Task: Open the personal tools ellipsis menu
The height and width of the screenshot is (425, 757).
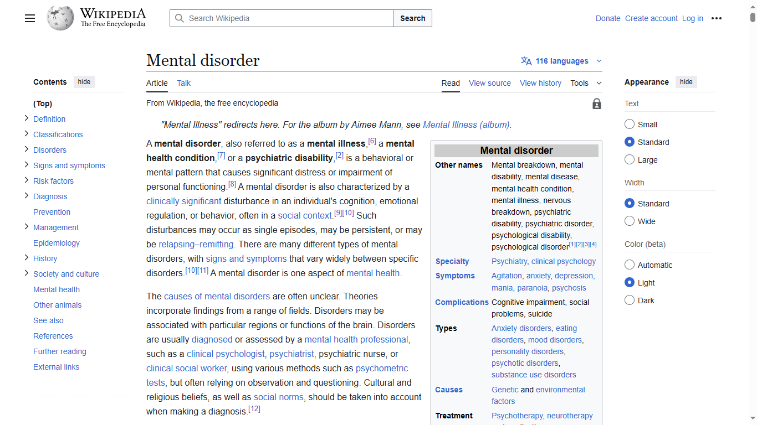Action: (717, 18)
